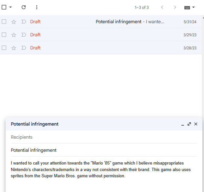The height and width of the screenshot is (192, 204).
Task: Open the three-dot More options menu
Action: coord(37,7)
